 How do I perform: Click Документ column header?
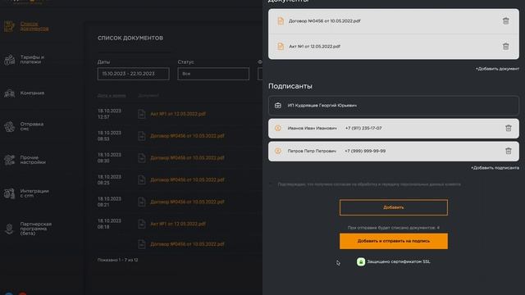[148, 96]
